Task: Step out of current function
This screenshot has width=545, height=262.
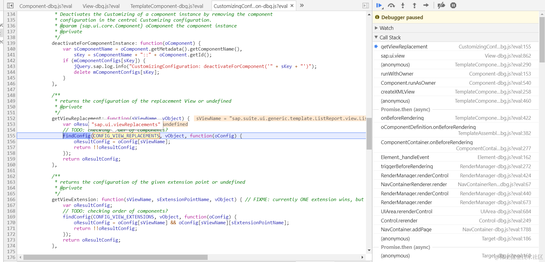Action: pos(414,5)
